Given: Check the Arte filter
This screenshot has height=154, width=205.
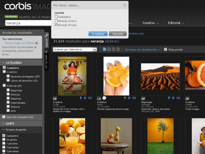Looking at the screenshot, I should (x=8, y=110).
